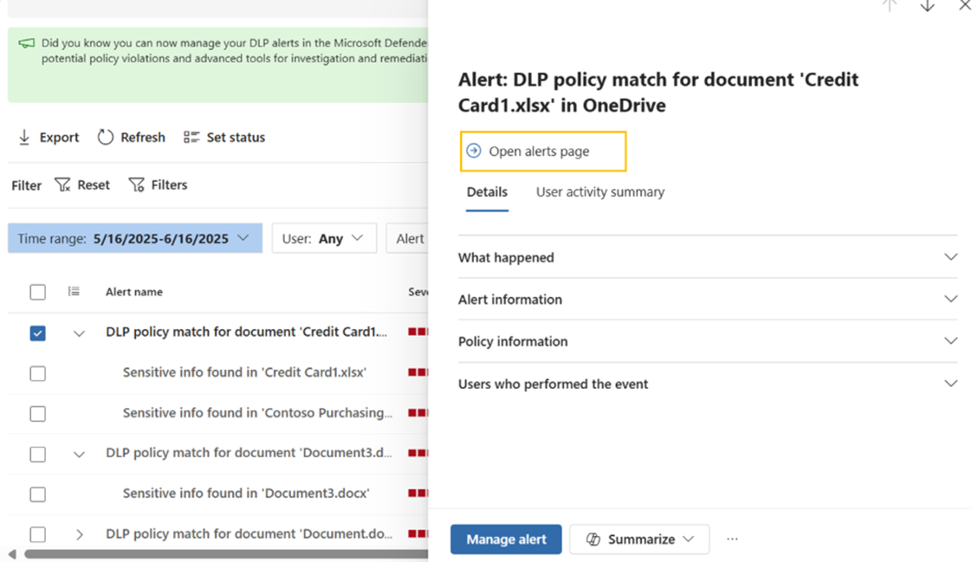The height and width of the screenshot is (562, 972).
Task: Open alert "DLP policy match for document 'Document3.d..."
Action: click(x=249, y=453)
